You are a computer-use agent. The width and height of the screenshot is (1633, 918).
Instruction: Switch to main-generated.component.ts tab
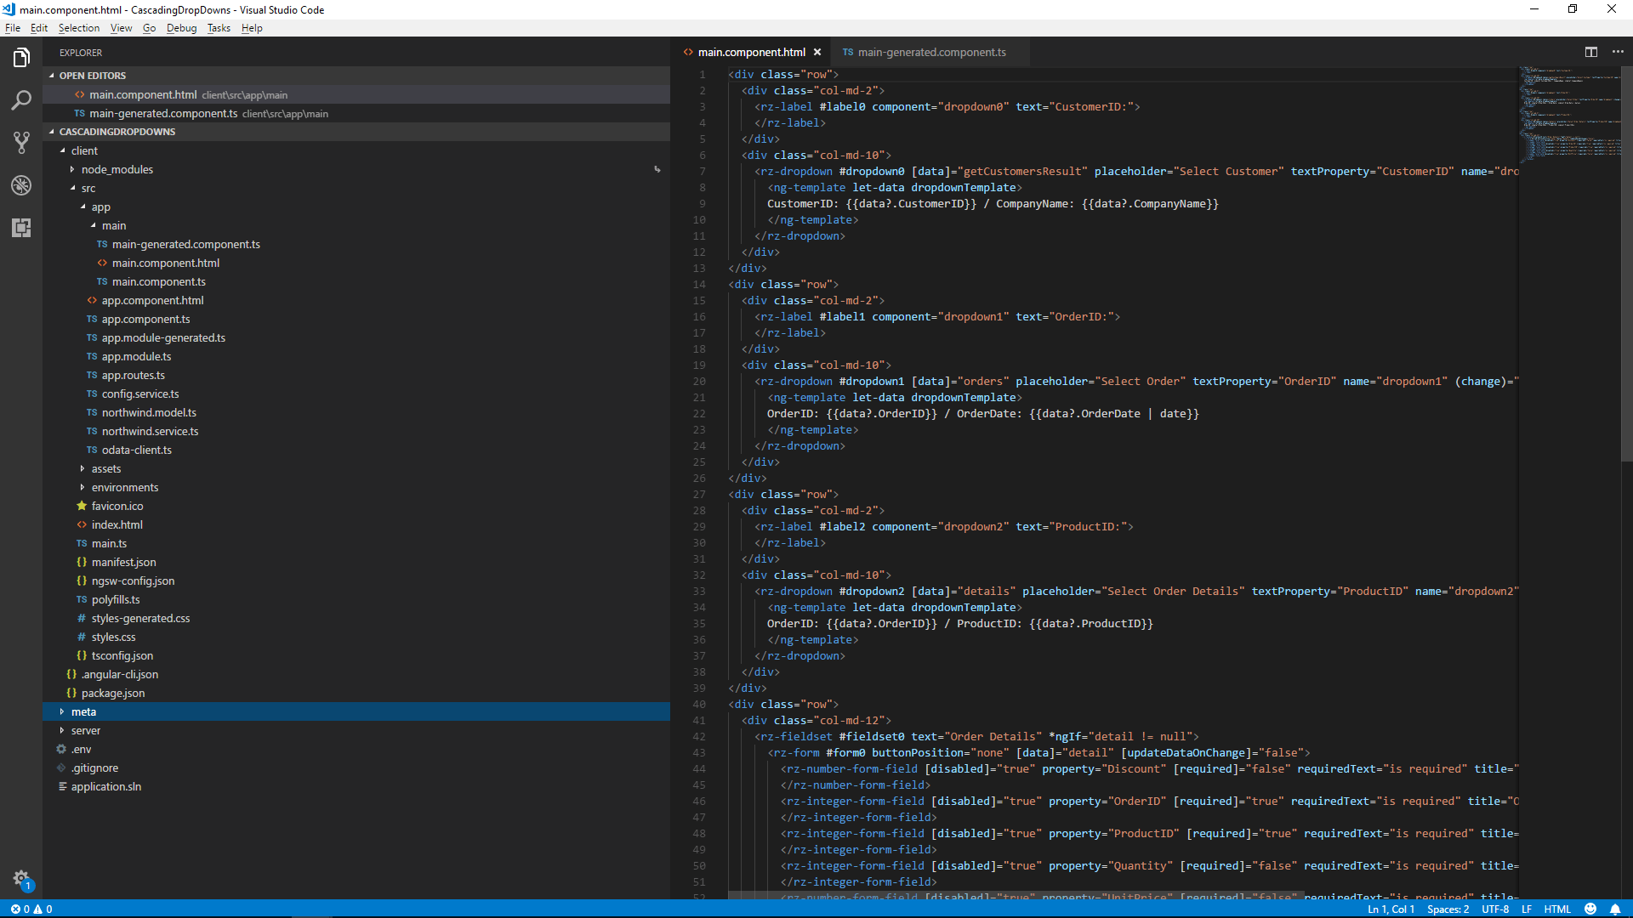tap(931, 53)
